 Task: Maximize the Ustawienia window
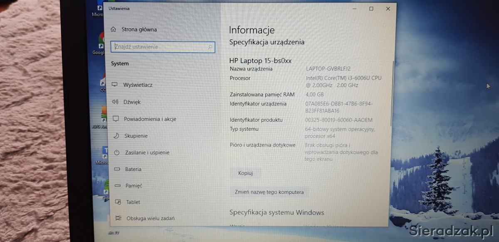(371, 9)
